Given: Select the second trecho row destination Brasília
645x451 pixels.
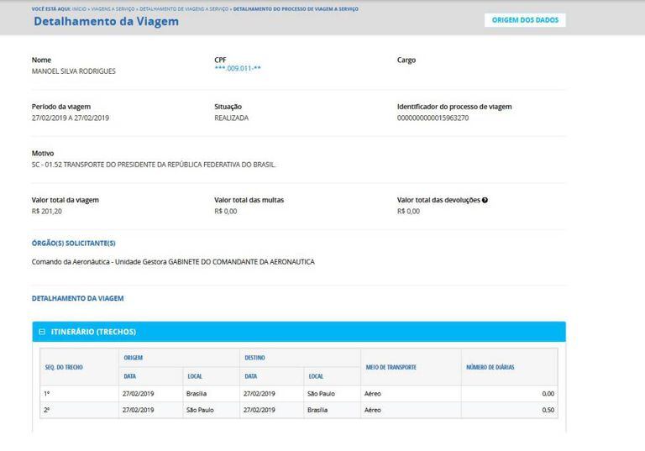Looking at the screenshot, I should click(317, 410).
